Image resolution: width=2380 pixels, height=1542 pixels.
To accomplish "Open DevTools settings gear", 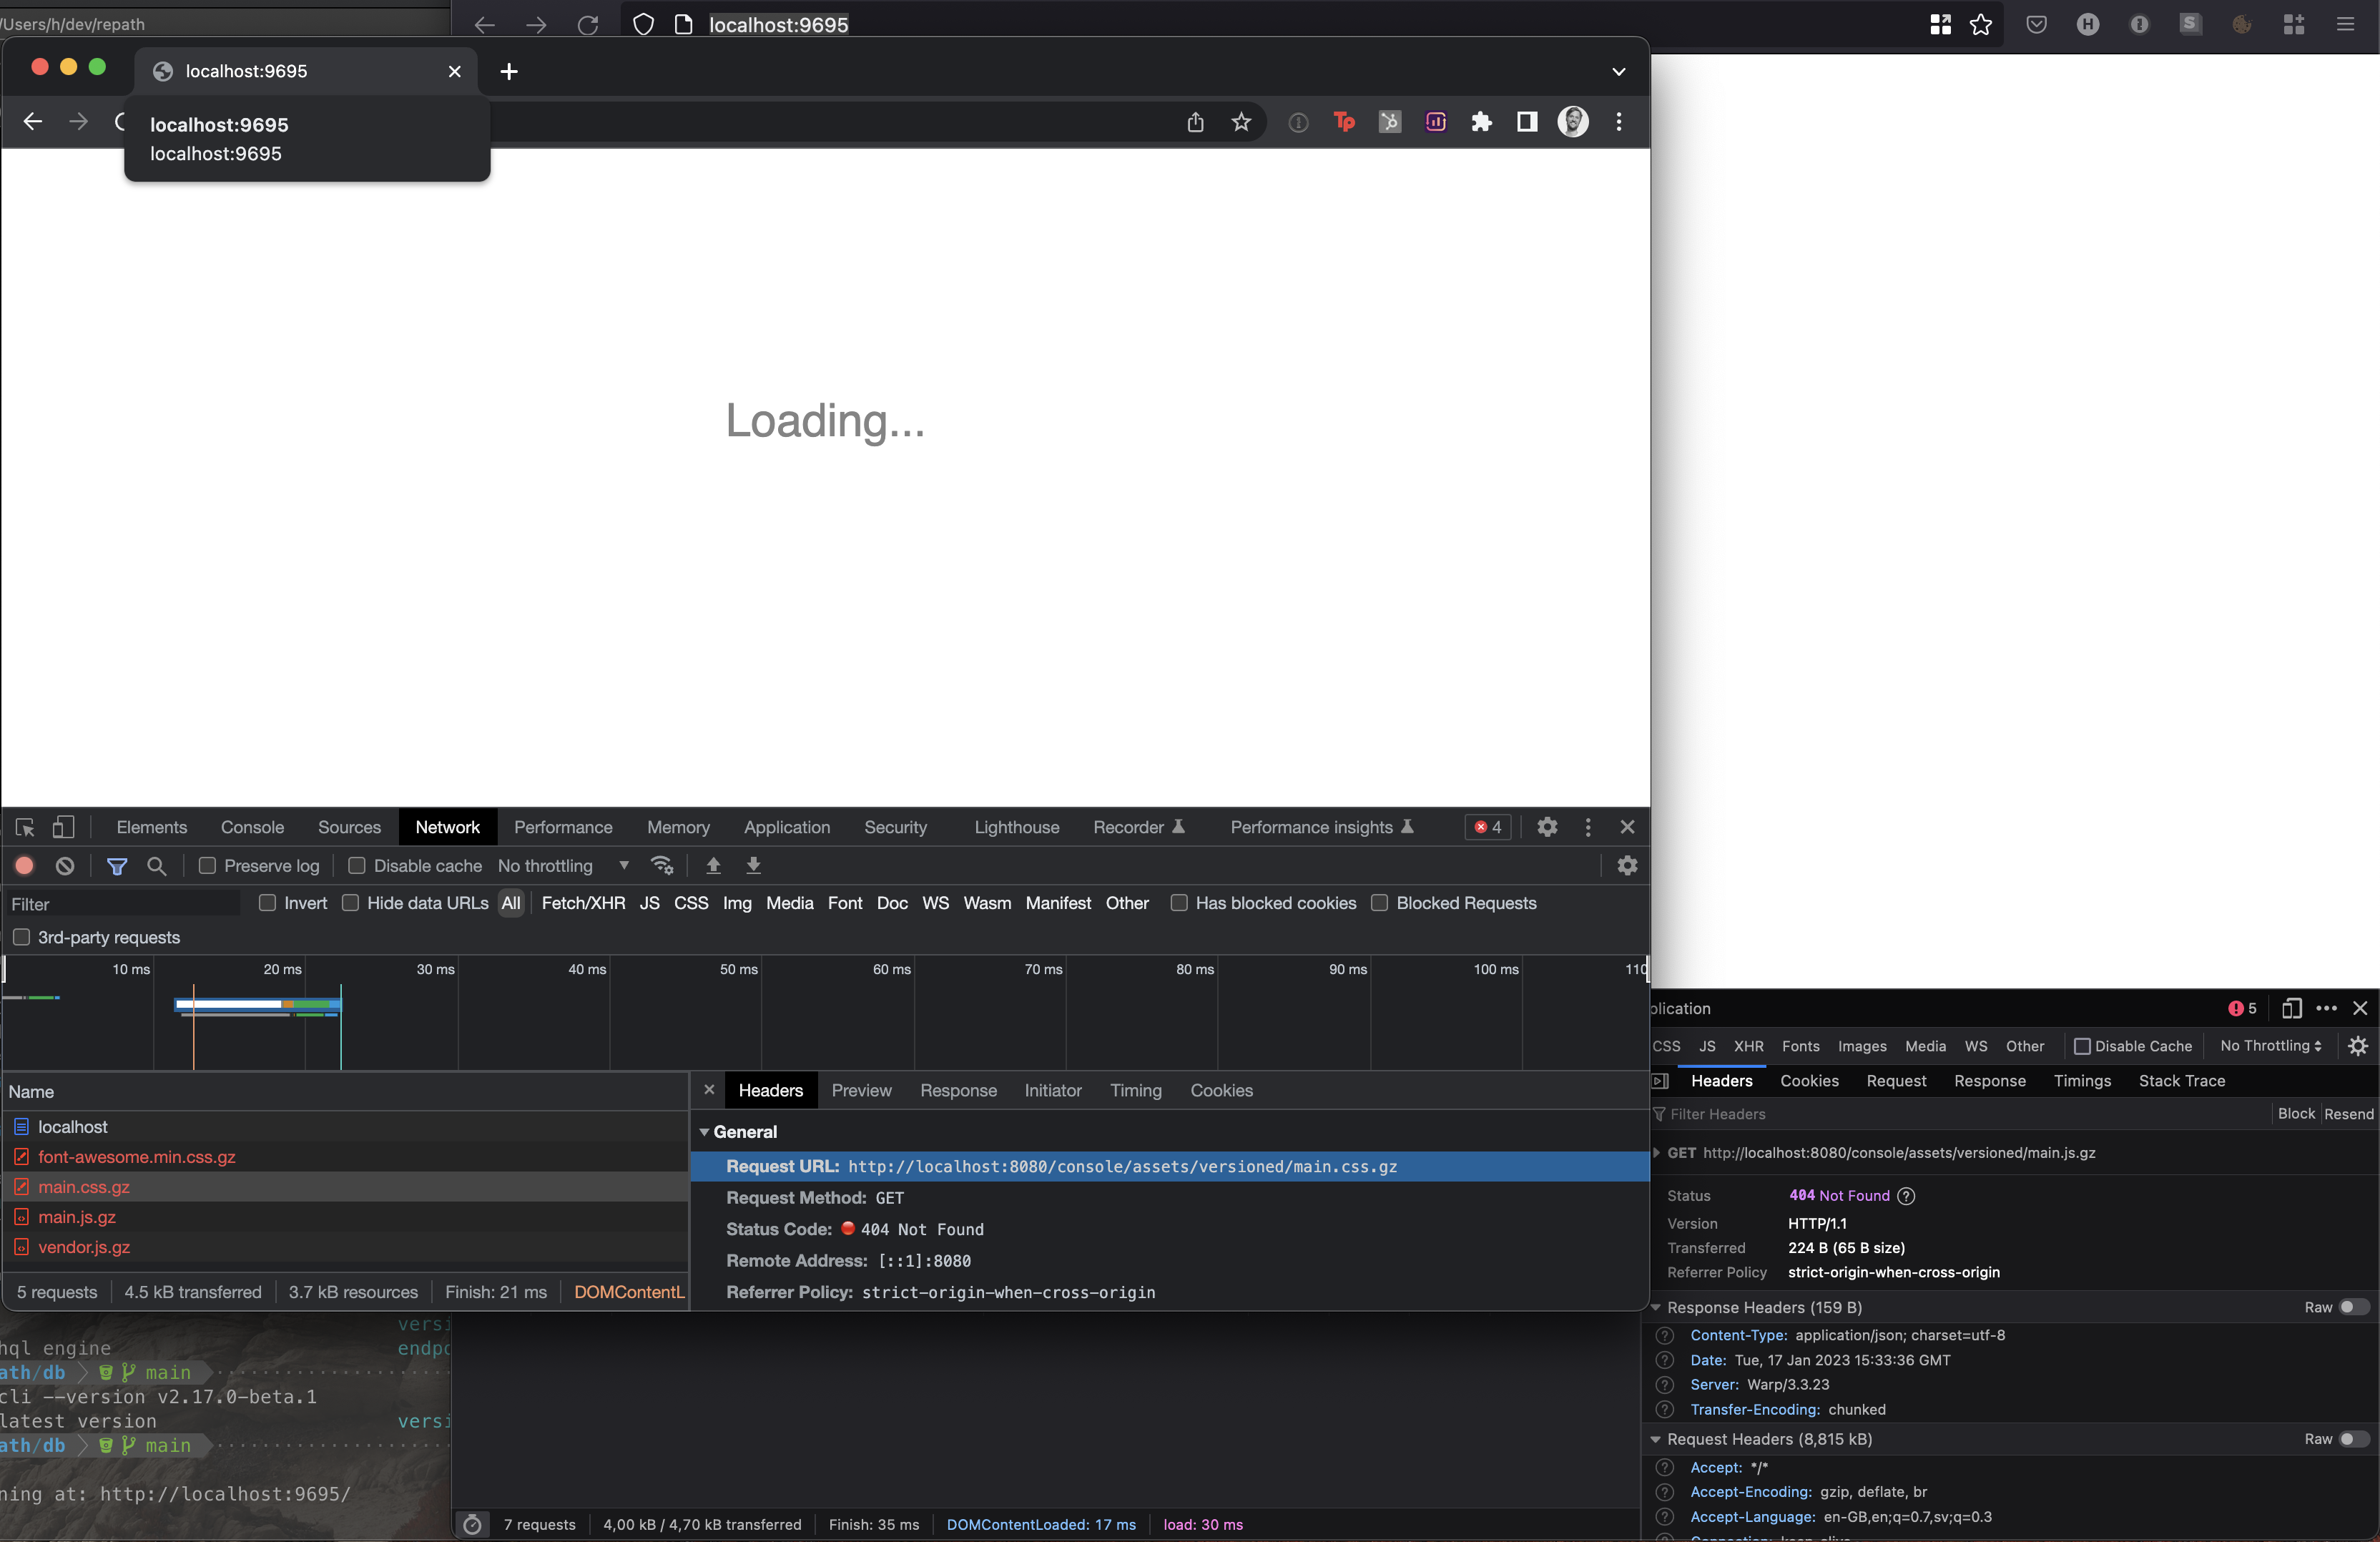I will [1547, 827].
